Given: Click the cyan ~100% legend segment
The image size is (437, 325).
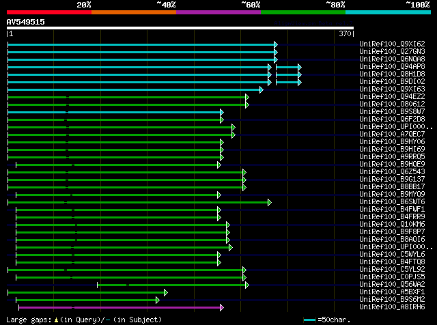Looking at the screenshot, I should 389,12.
